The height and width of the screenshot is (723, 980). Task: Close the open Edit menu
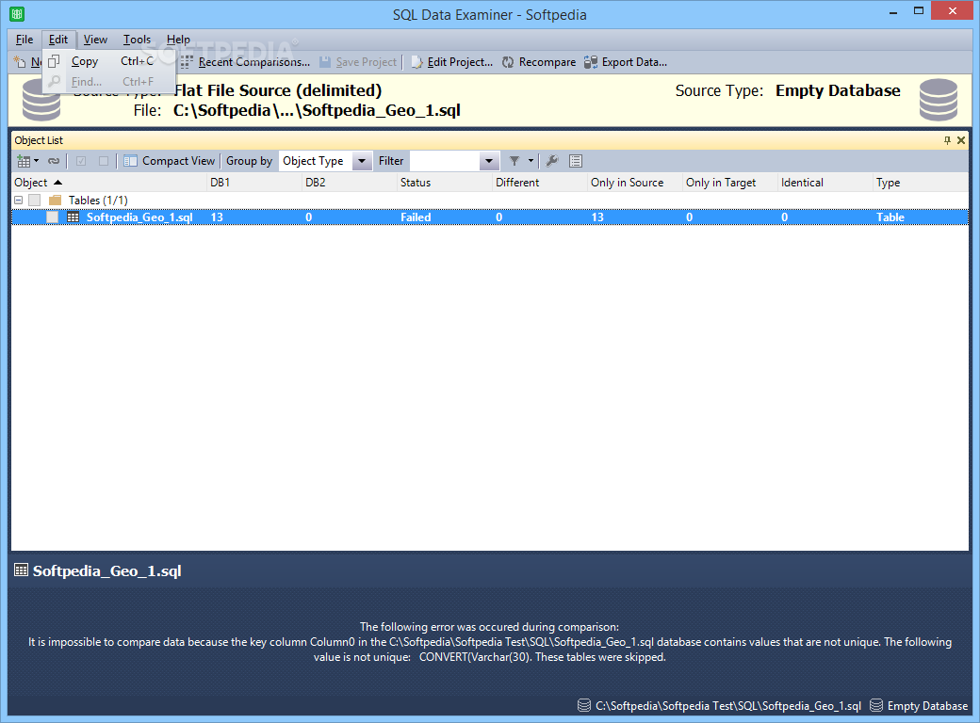click(x=58, y=40)
